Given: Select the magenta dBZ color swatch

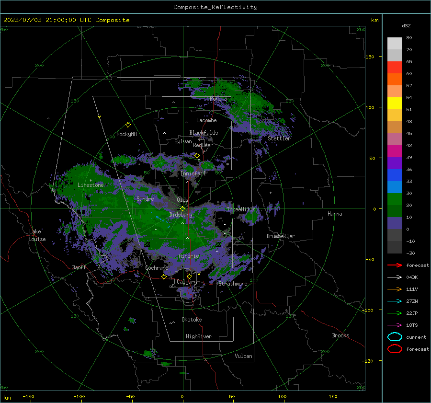Looking at the screenshot, I should coord(395,151).
